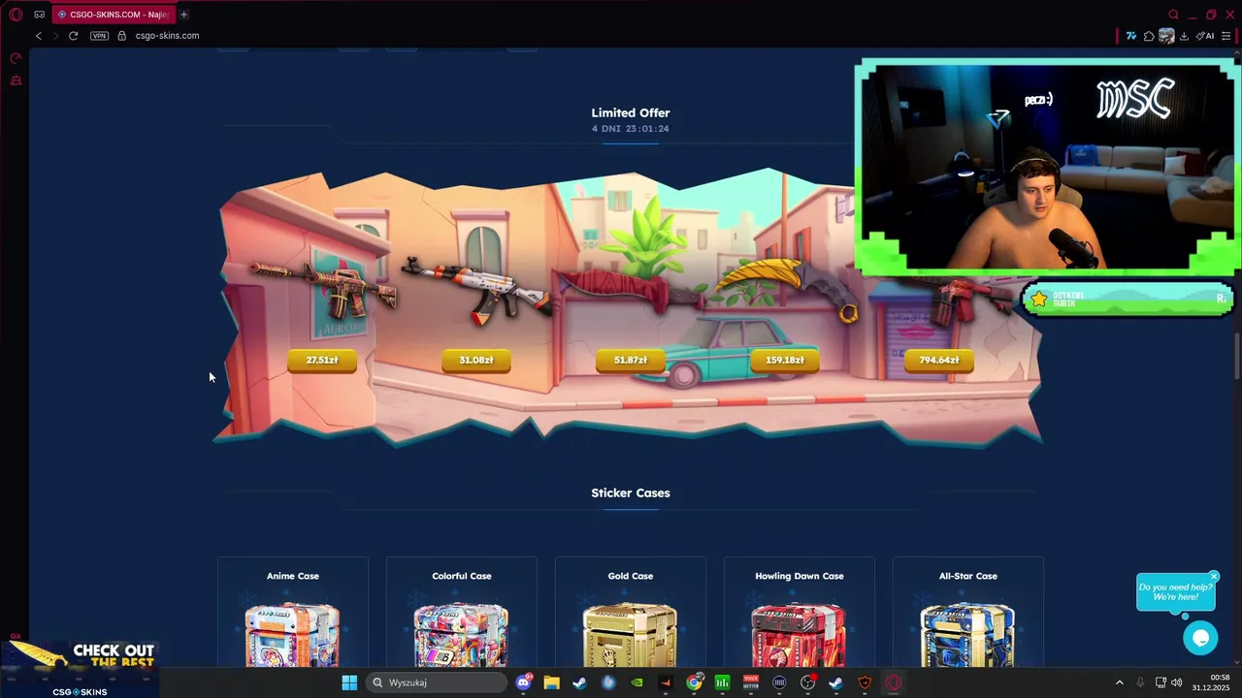Select the M4A4 rifle skin image
The height and width of the screenshot is (698, 1242).
click(x=323, y=288)
